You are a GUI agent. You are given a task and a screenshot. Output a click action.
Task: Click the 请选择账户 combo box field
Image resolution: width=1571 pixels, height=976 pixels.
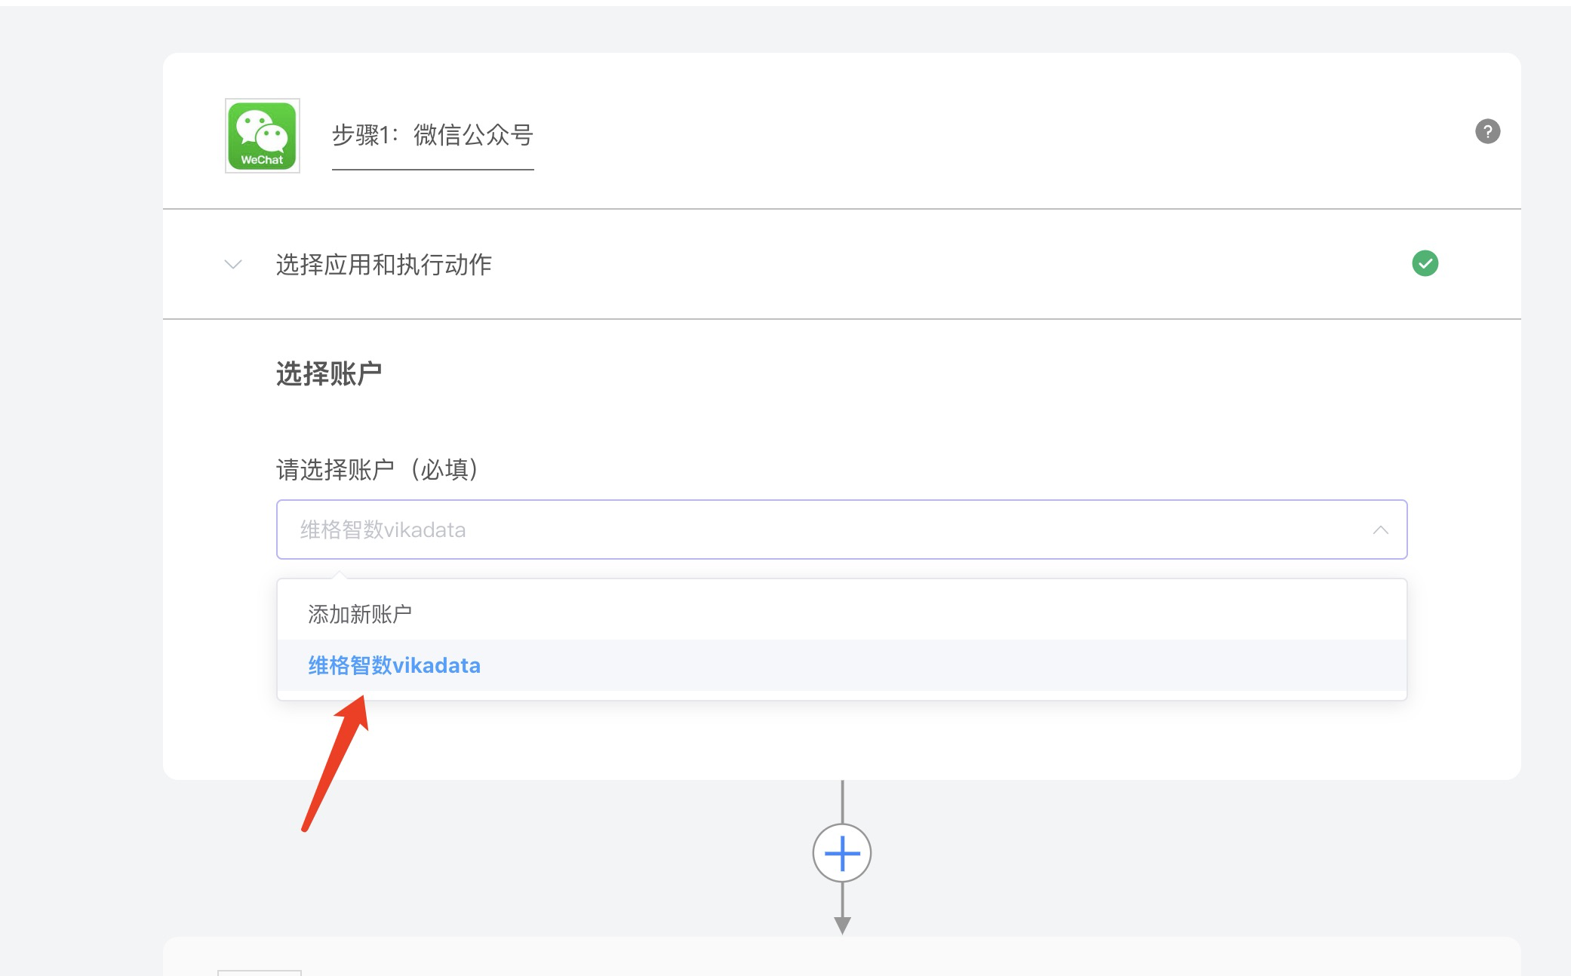point(841,529)
